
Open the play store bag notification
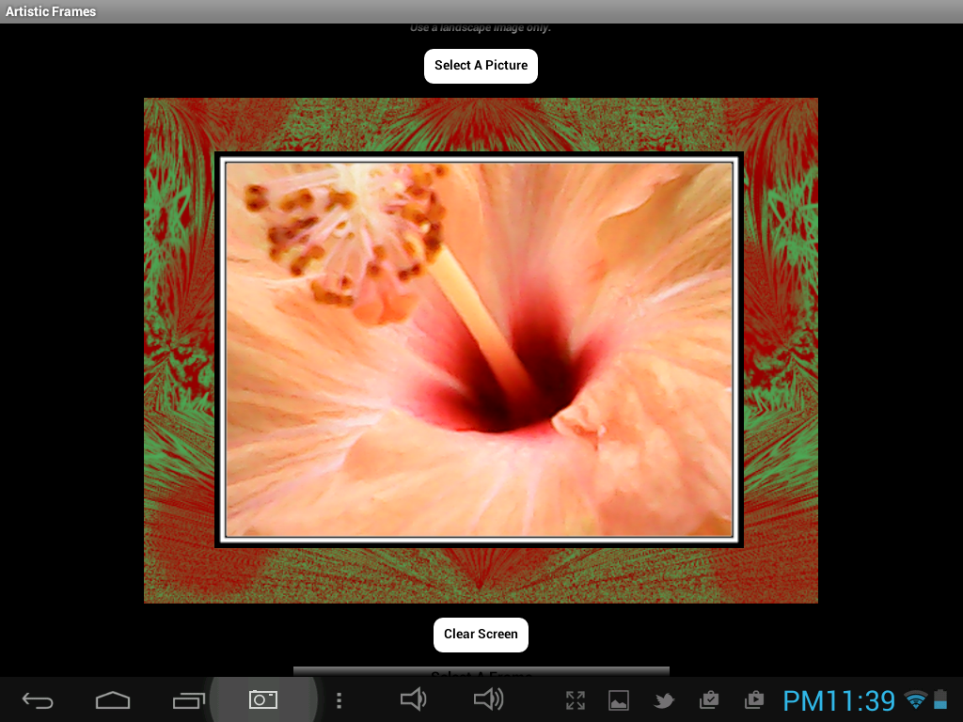(x=753, y=700)
